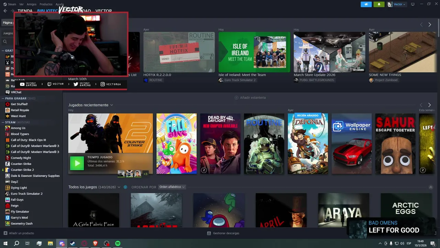Screen dimensions: 440x248
Task: Open Discord from the taskbar
Action: [62, 244]
